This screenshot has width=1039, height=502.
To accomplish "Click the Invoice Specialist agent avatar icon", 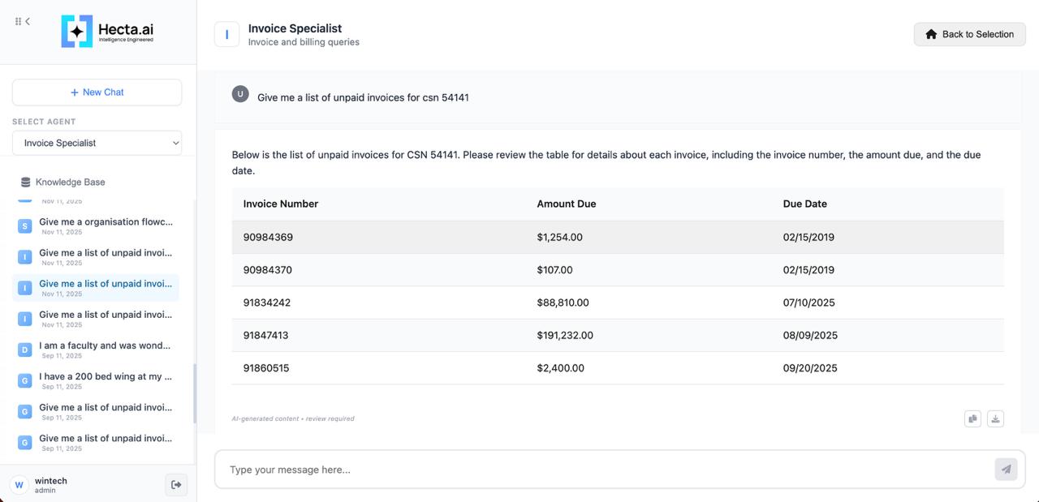I will (226, 35).
